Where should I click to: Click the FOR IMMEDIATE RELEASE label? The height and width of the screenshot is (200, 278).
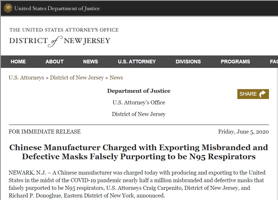coord(45,132)
